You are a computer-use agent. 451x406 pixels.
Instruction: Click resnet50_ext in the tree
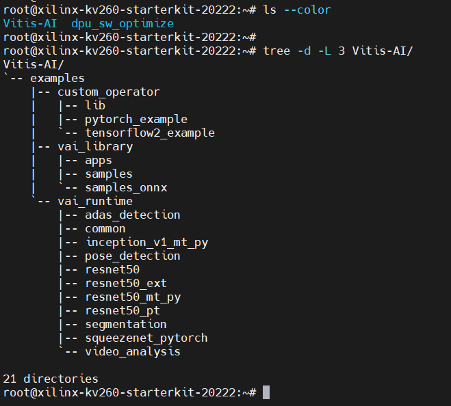[126, 284]
